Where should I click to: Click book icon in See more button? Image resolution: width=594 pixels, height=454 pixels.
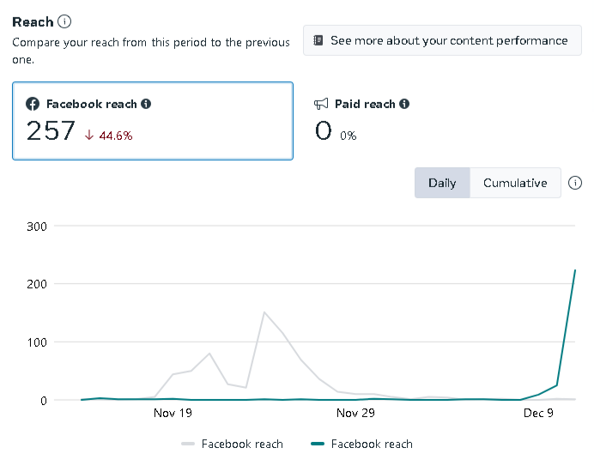(318, 40)
